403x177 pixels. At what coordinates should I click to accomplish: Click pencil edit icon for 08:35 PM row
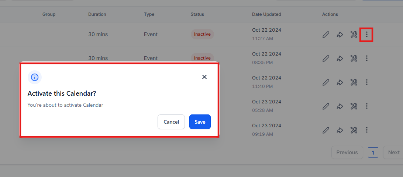pyautogui.click(x=325, y=58)
